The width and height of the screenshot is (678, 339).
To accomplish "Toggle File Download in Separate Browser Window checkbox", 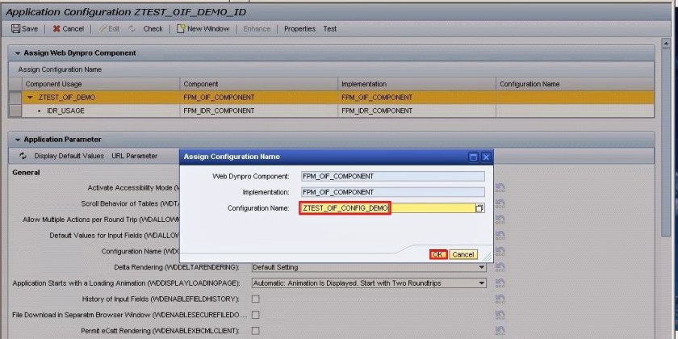I will pos(256,315).
